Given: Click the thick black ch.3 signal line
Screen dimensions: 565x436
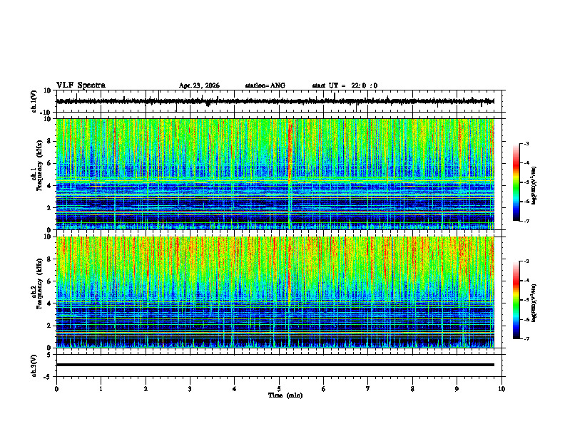Looking at the screenshot, I should [275, 365].
